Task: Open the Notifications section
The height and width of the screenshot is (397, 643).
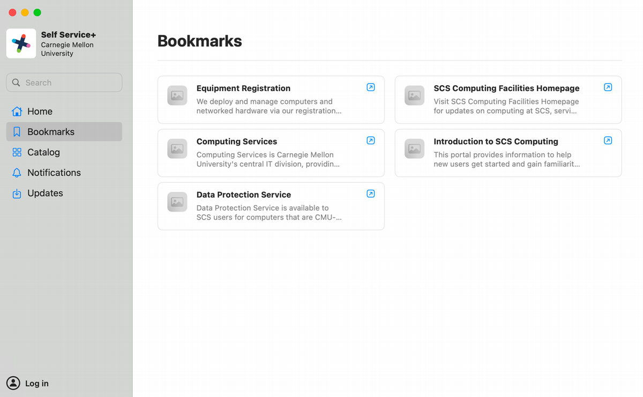Action: click(x=64, y=173)
